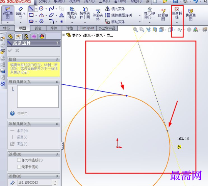The image size is (208, 186).
Task: Click Offset Entities (等距实体)
Action: (x=98, y=14)
